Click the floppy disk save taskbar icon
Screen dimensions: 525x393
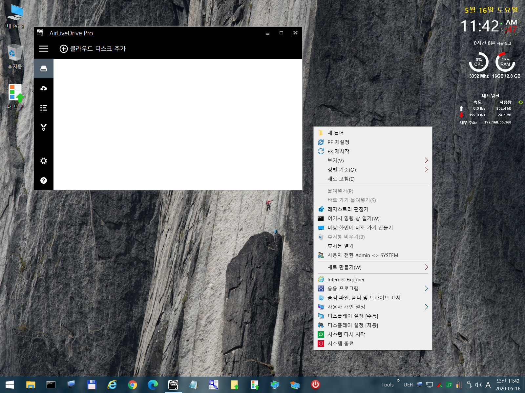pos(92,385)
